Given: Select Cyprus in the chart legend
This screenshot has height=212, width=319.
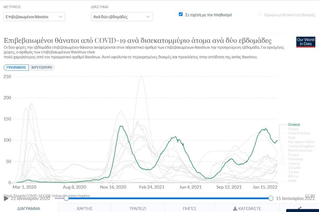Looking at the screenshot, I should (x=294, y=163).
